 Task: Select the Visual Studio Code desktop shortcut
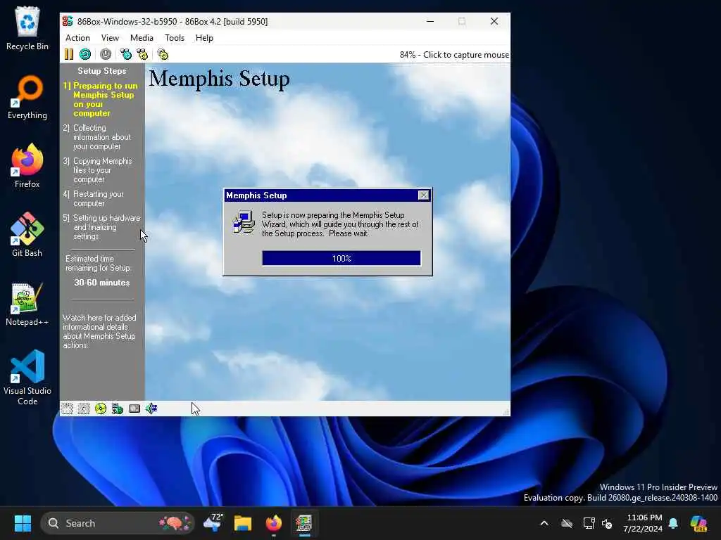[x=27, y=378]
